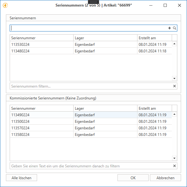
Task: Sort upper list by 'Lager' column header
Action: point(105,38)
